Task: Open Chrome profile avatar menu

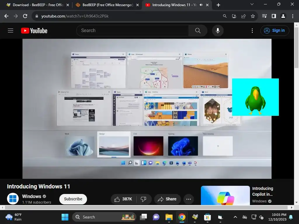Action: pos(283,16)
